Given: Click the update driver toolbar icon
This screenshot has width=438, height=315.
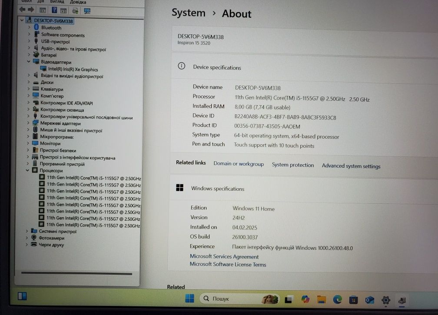Looking at the screenshot, I should pyautogui.click(x=75, y=11).
